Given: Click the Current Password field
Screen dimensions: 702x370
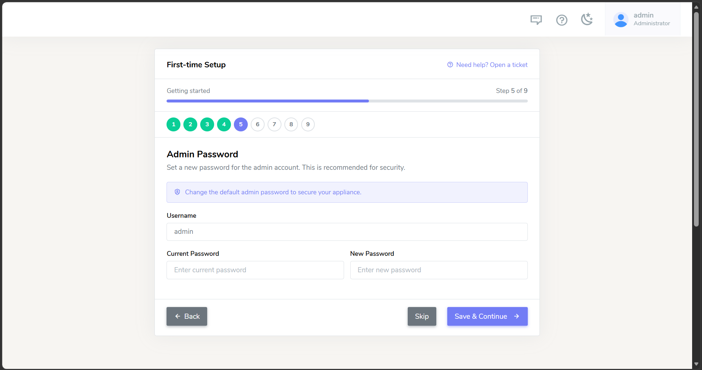Looking at the screenshot, I should pyautogui.click(x=255, y=270).
